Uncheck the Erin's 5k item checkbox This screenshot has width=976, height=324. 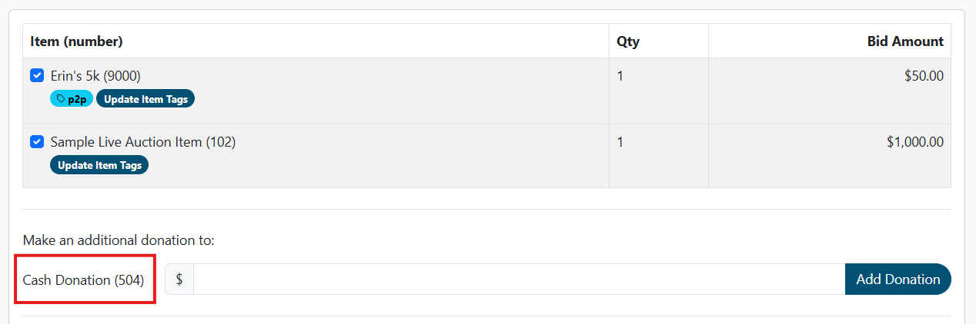pos(36,75)
